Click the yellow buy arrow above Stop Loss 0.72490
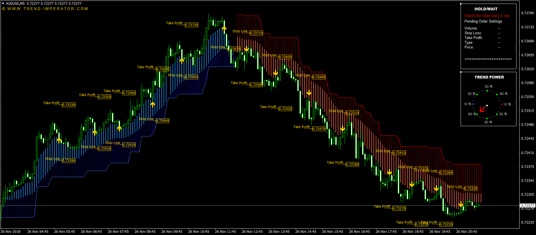This screenshot has width=536, height=235. pyautogui.click(x=153, y=104)
